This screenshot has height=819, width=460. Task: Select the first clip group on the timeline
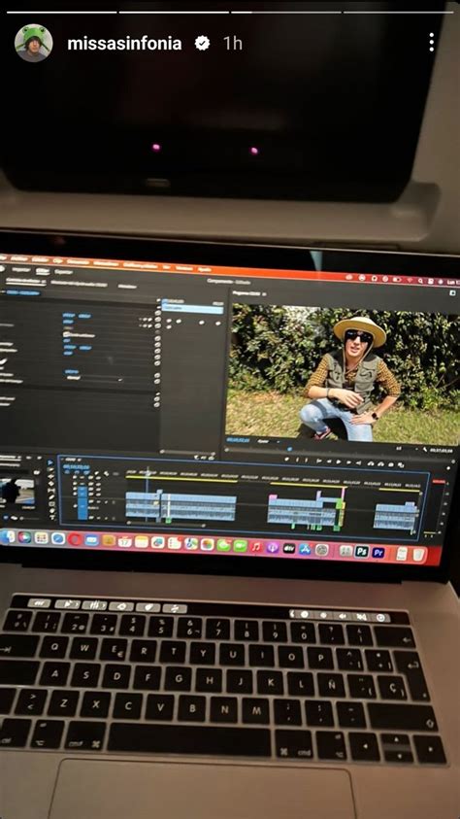(x=181, y=505)
